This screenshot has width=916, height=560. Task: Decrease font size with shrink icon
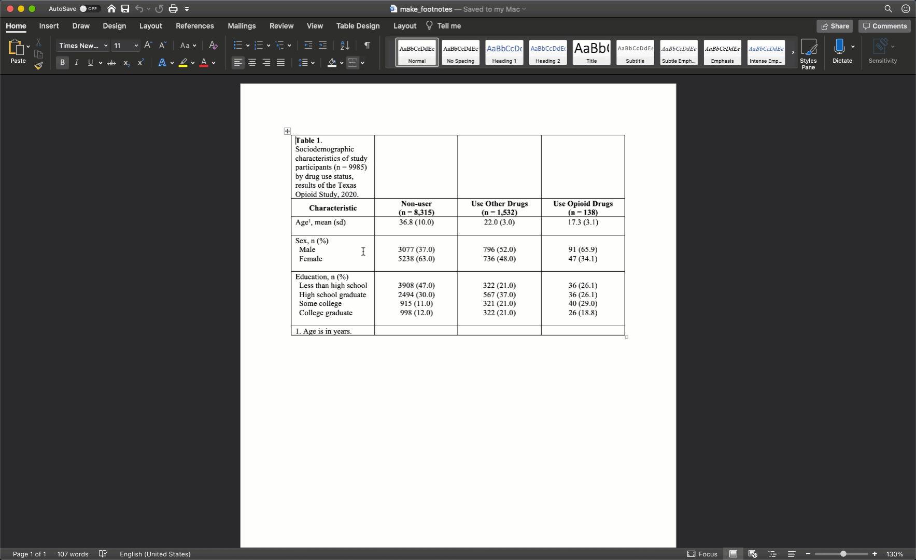click(x=162, y=45)
